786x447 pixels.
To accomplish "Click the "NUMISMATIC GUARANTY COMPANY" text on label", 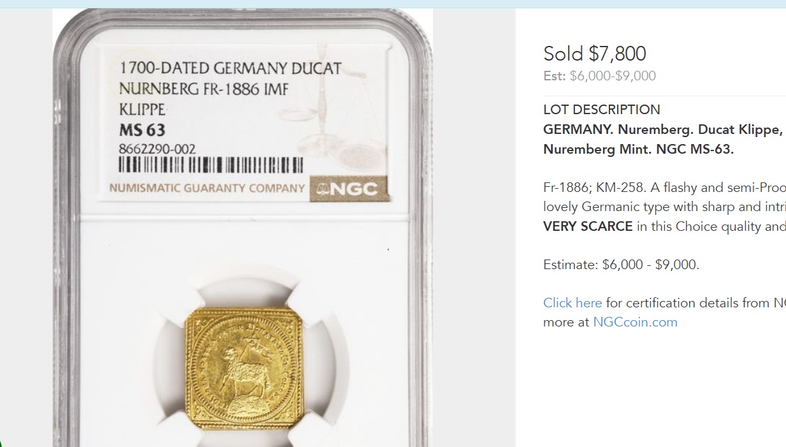I will click(x=207, y=188).
